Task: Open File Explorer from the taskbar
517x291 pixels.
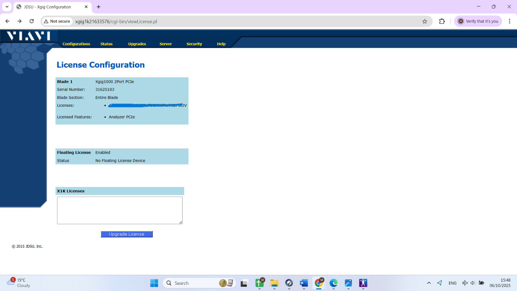Action: pyautogui.click(x=274, y=283)
